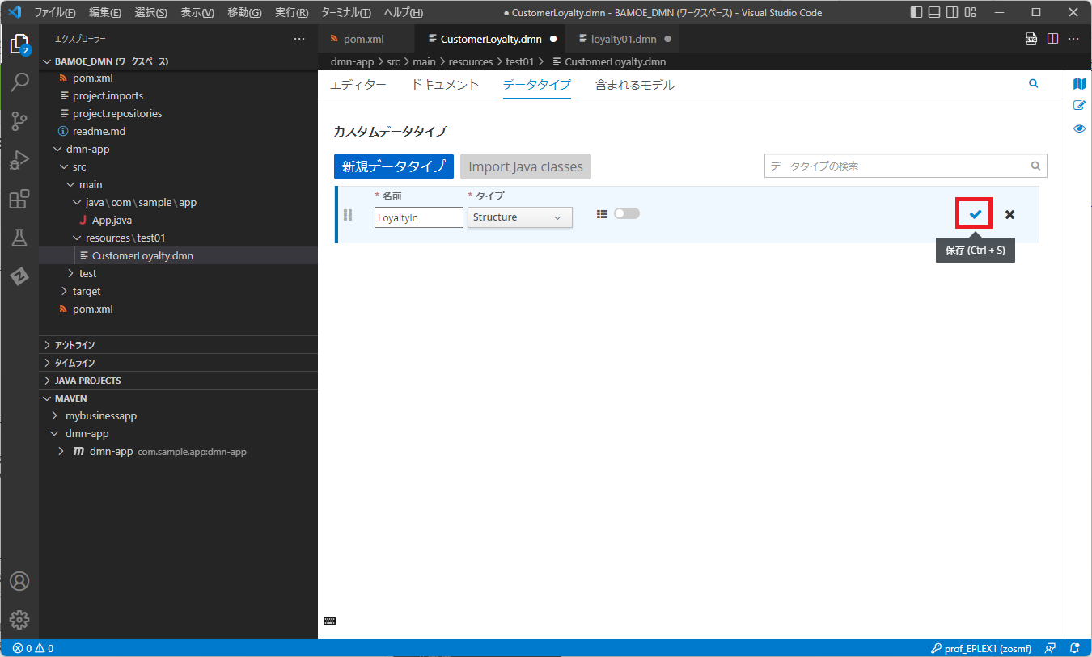This screenshot has height=657, width=1092.
Task: Toggle secondary side bar layout icon
Action: tap(953, 12)
